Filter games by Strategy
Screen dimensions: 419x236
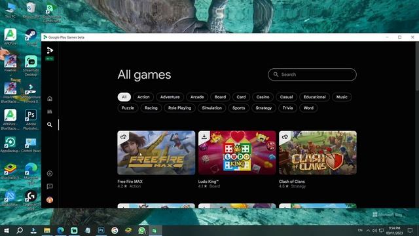[263, 108]
